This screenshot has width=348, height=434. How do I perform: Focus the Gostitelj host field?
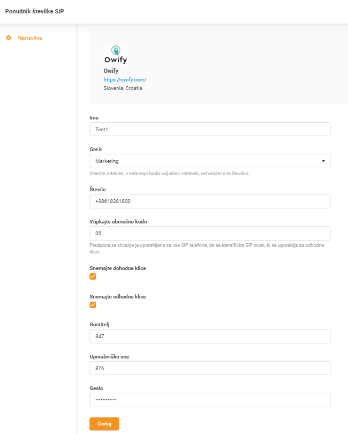coord(209,336)
